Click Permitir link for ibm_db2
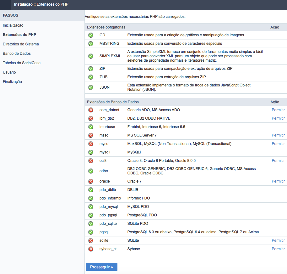This screenshot has width=287, height=274. 278,118
